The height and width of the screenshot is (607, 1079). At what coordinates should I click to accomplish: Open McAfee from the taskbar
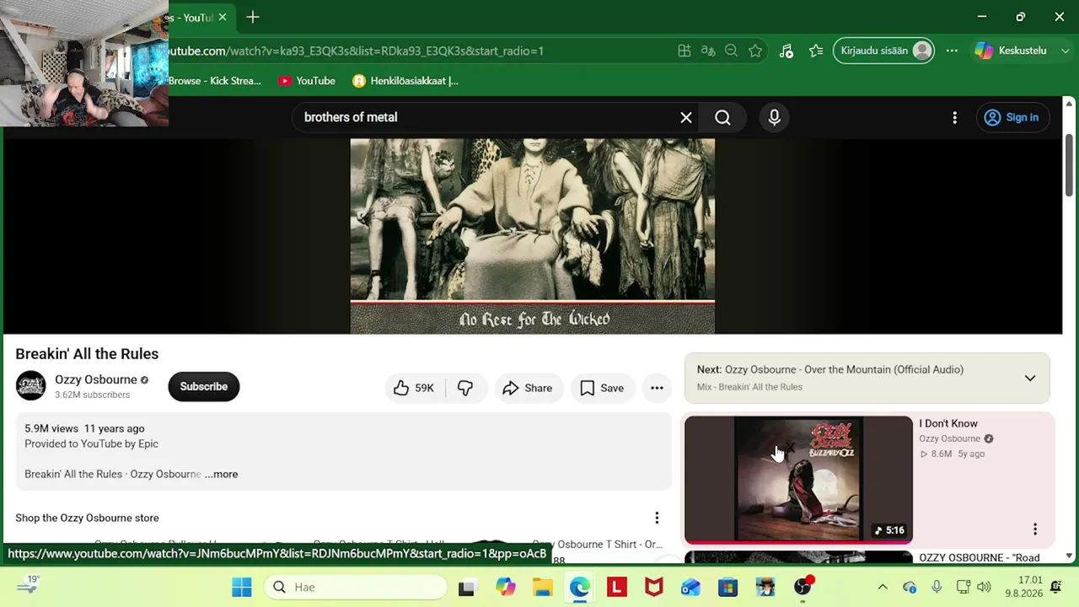pos(653,587)
